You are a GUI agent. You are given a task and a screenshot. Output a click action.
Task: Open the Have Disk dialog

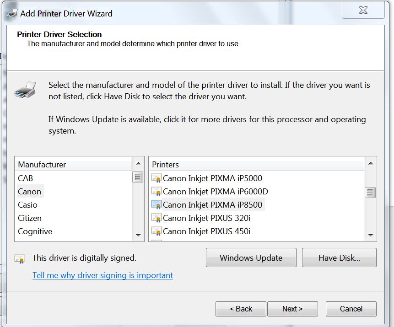pos(339,257)
